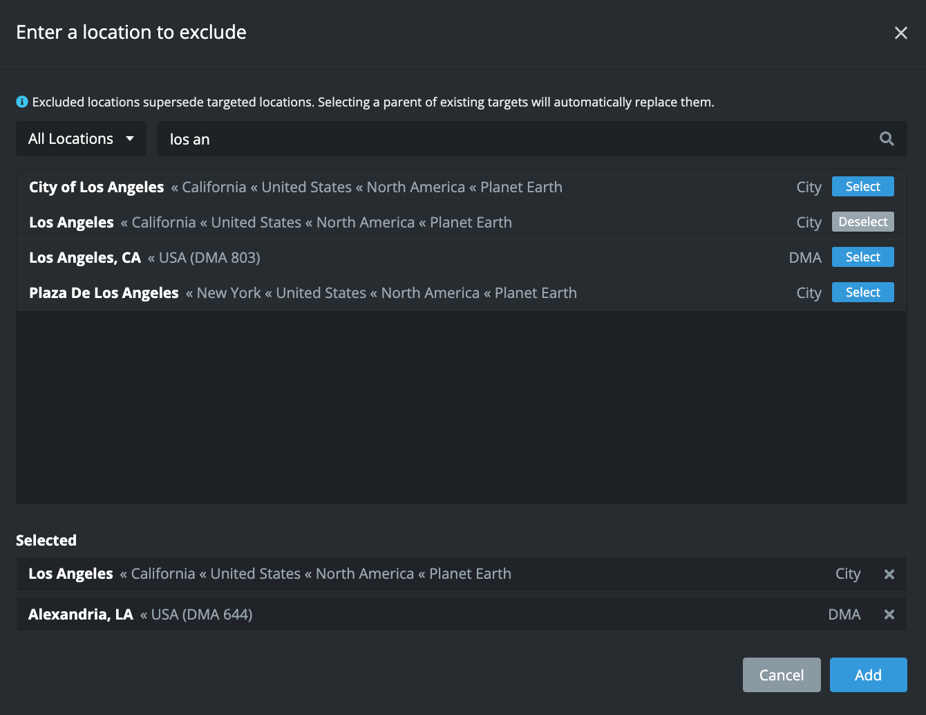The image size is (926, 715).
Task: Click the Cancel button
Action: pyautogui.click(x=782, y=675)
